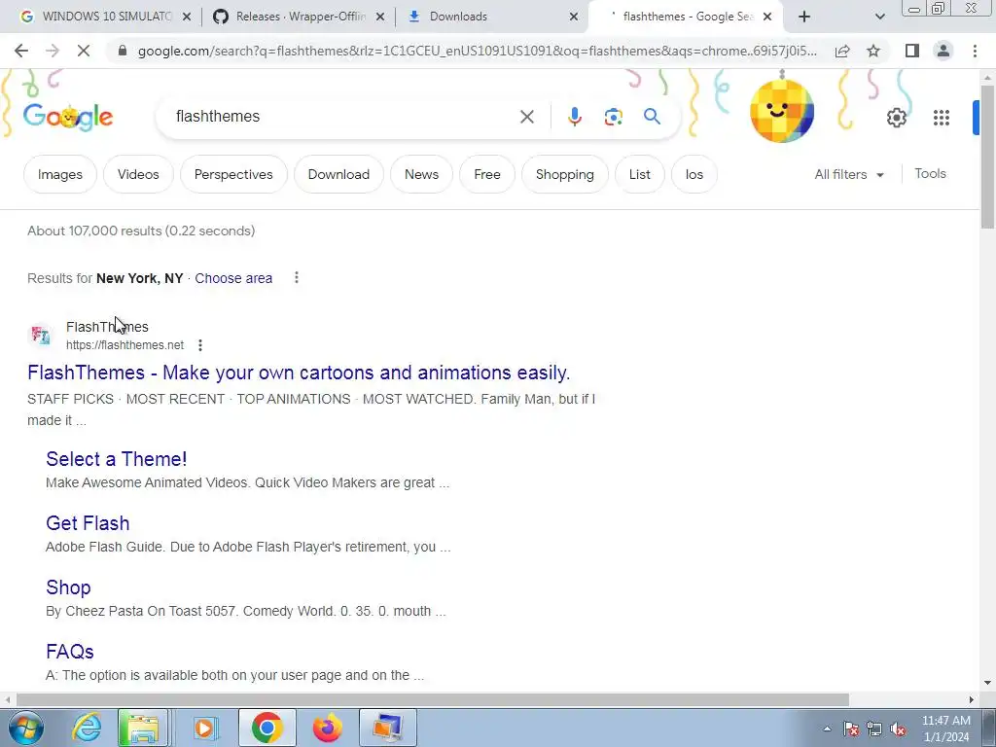Open Google quick settings gear
This screenshot has width=996, height=747.
tap(896, 118)
